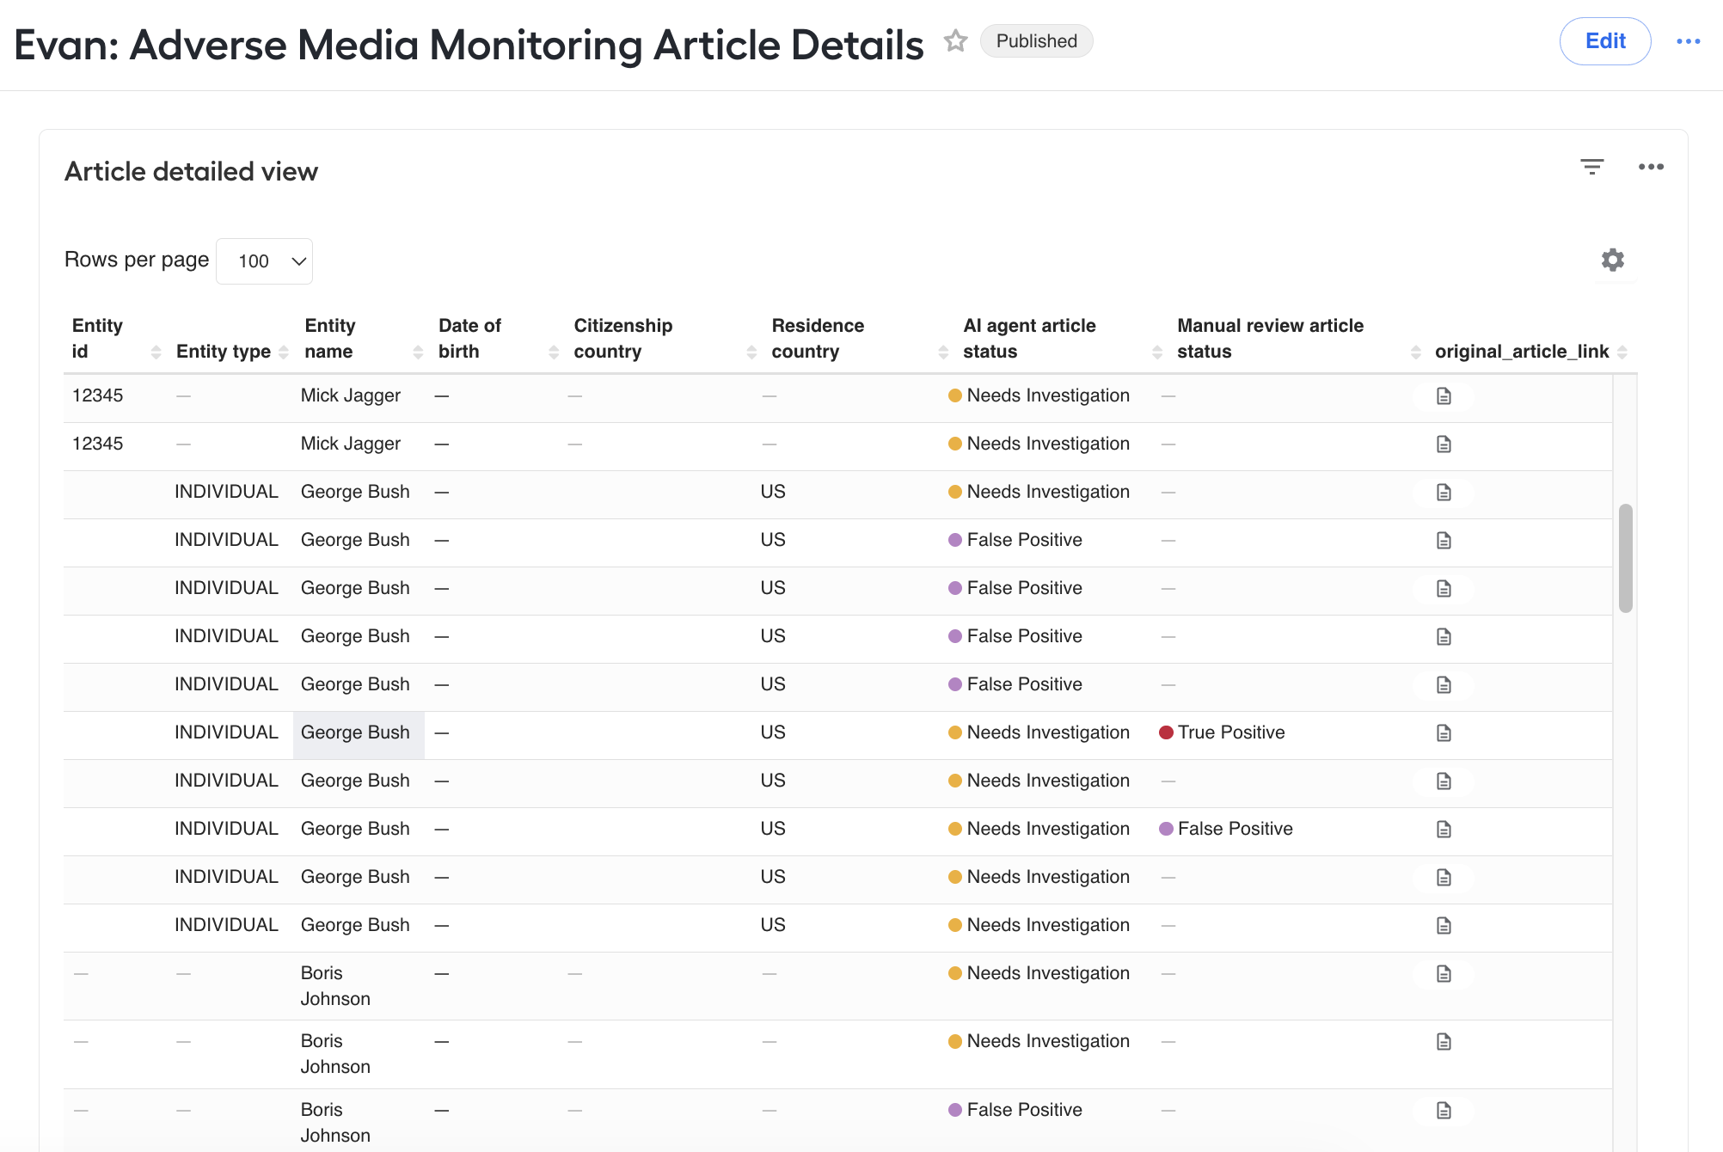The image size is (1723, 1152).
Task: Click the original_article_link column header text
Action: 1522,352
